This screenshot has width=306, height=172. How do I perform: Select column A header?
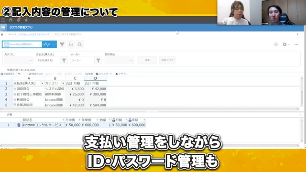[29, 78]
